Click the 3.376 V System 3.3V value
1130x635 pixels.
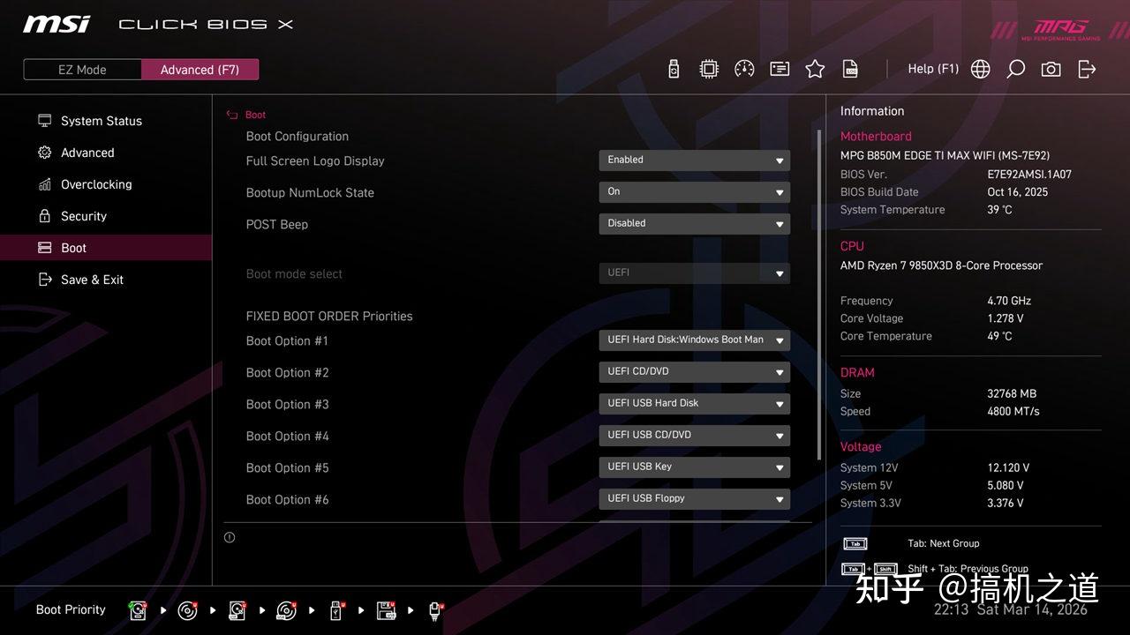(x=1006, y=504)
